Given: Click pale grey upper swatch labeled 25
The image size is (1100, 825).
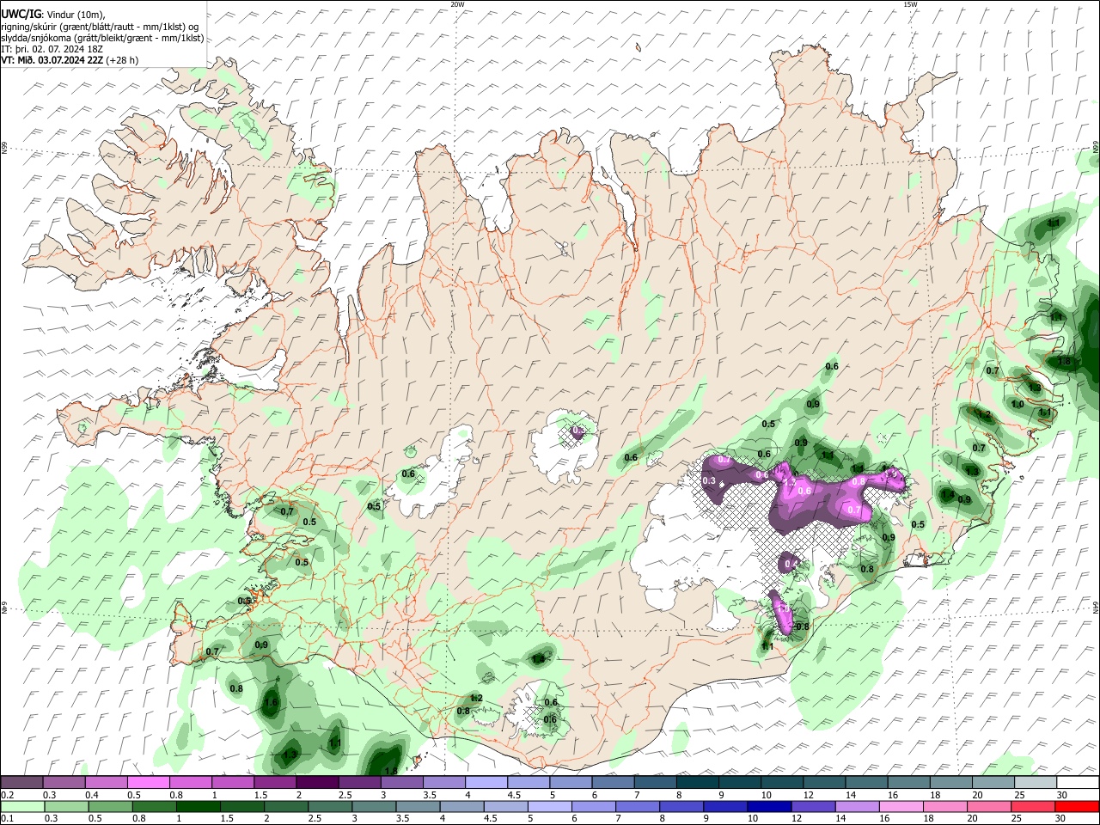Looking at the screenshot, I should tap(1036, 782).
